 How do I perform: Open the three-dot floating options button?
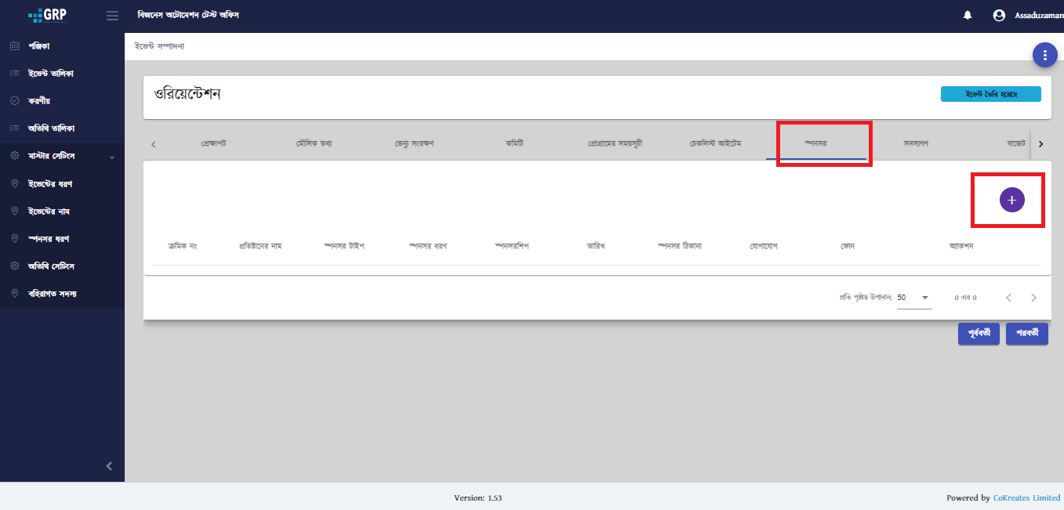click(1044, 56)
